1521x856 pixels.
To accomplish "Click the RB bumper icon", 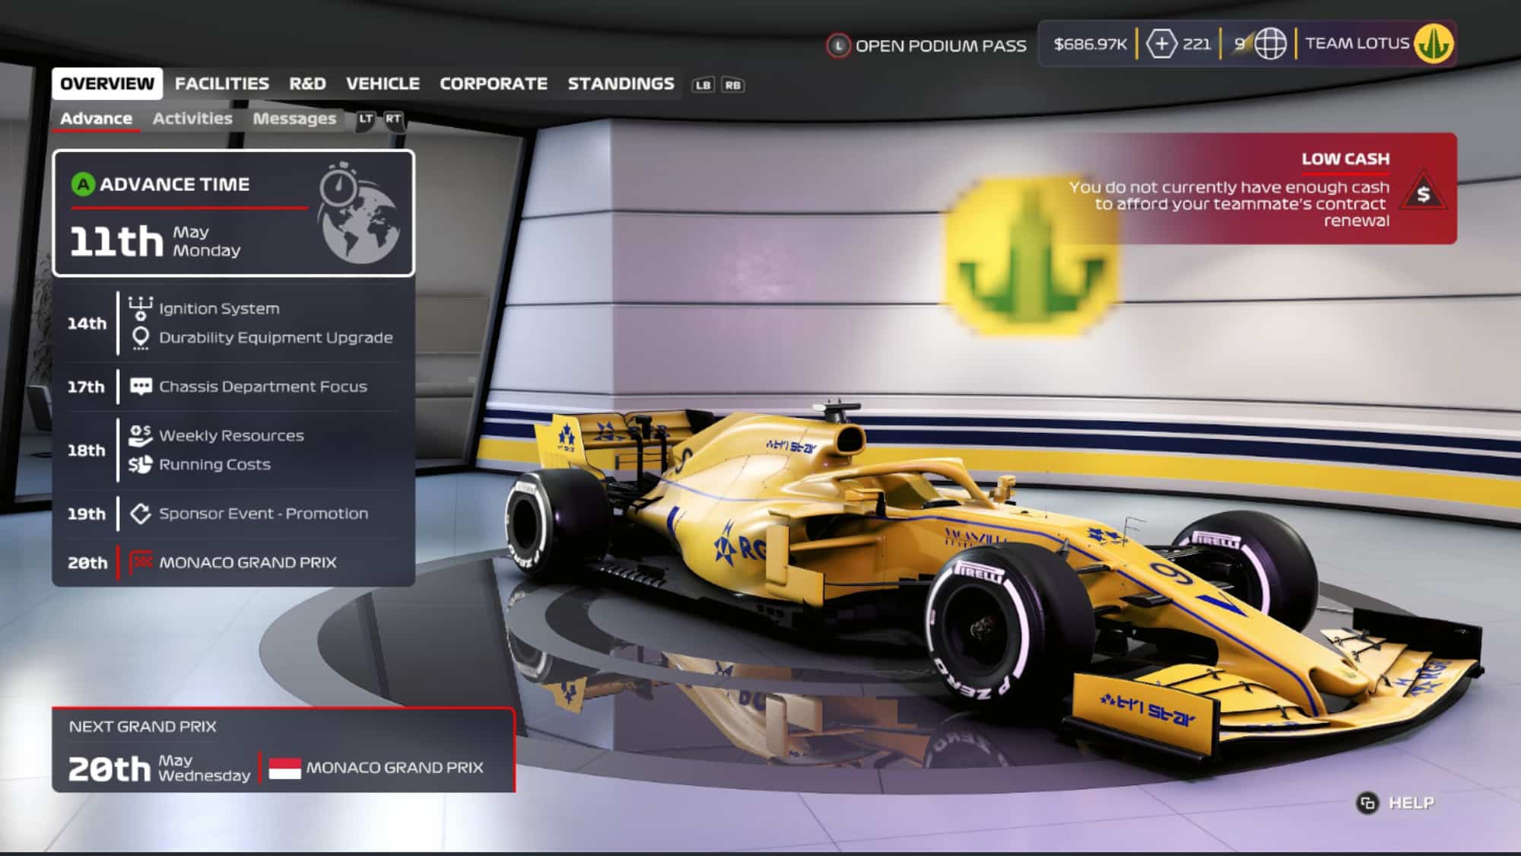I will point(732,85).
